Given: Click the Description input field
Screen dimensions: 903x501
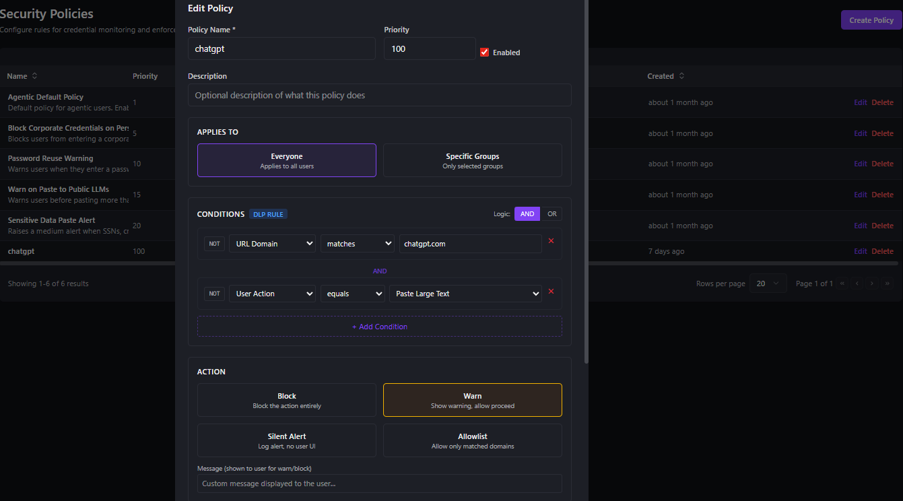Looking at the screenshot, I should tap(380, 95).
